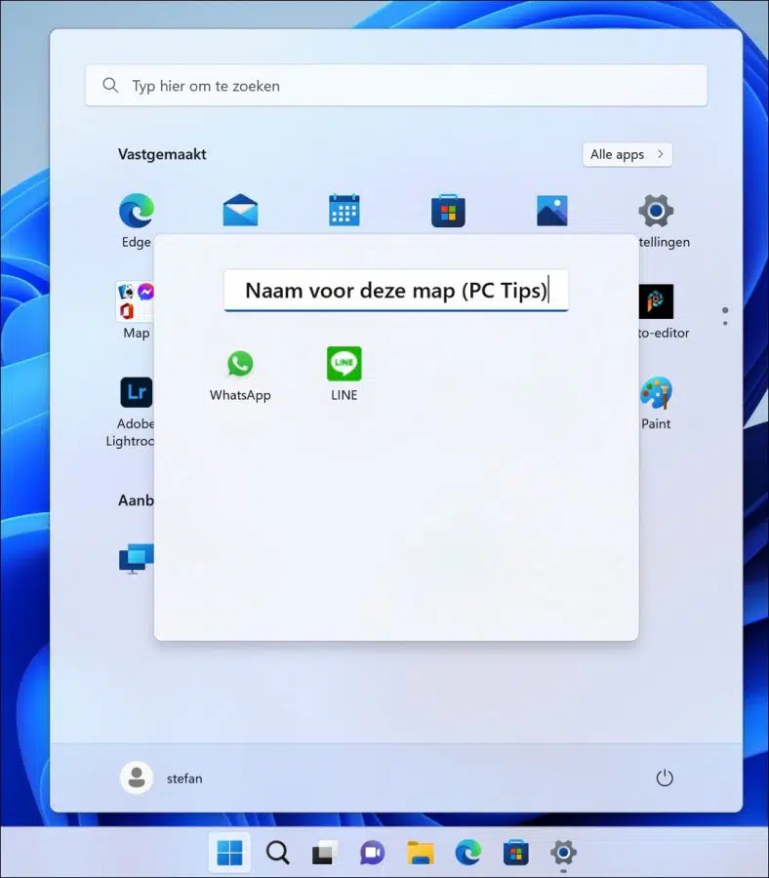Launch the Paint app
The width and height of the screenshot is (769, 878).
pyautogui.click(x=656, y=392)
